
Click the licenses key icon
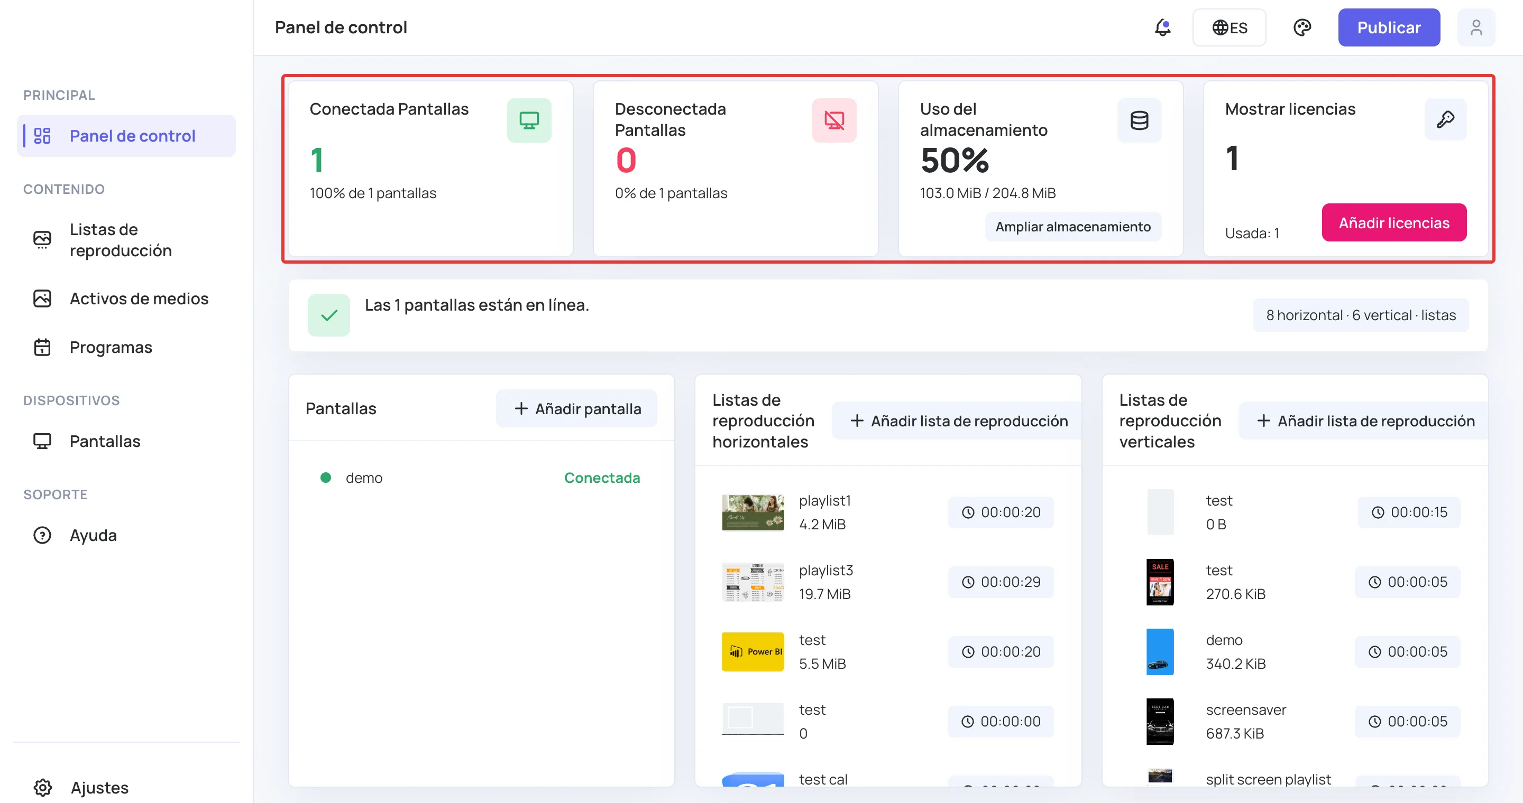1446,119
